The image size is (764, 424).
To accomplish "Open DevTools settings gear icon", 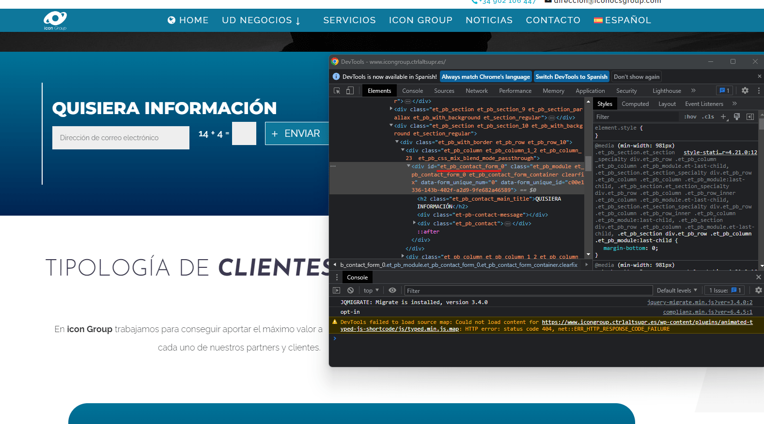I will (745, 90).
